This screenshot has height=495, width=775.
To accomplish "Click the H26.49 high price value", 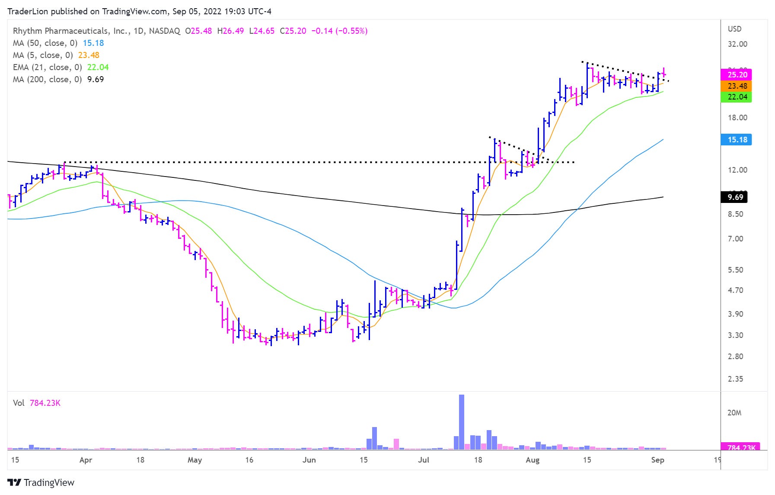I will pos(230,31).
